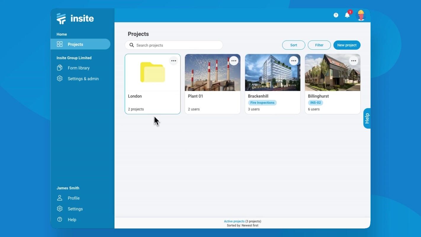Click the Profile person icon

[x=60, y=198]
